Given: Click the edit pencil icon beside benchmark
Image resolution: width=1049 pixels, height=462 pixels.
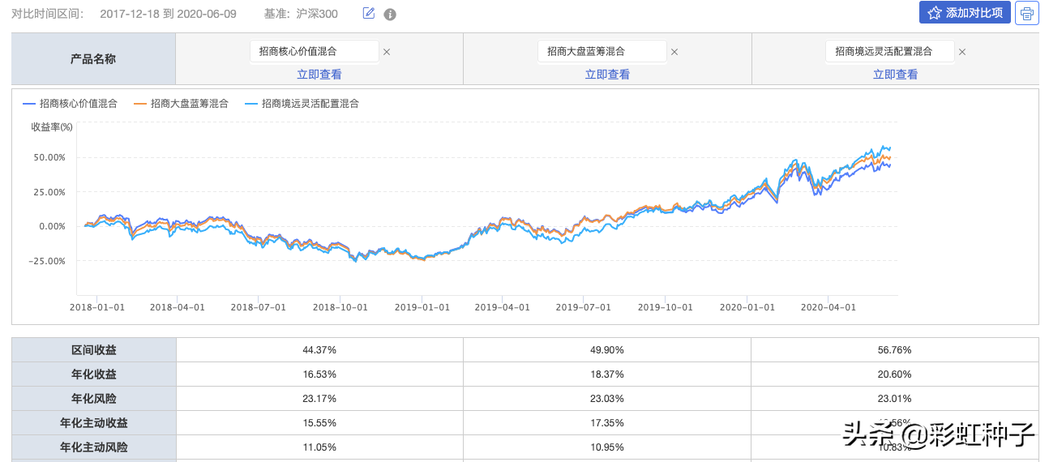Looking at the screenshot, I should (x=369, y=13).
